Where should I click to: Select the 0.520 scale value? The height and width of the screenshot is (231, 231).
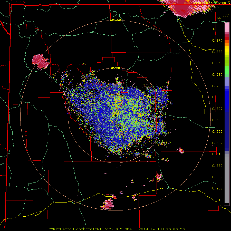217,132
